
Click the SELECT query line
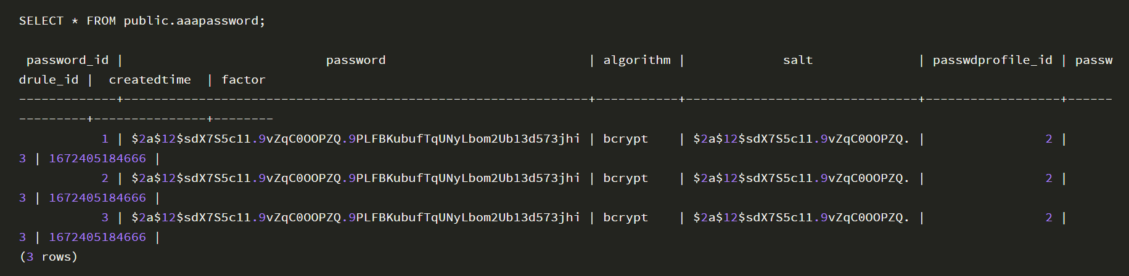pos(142,21)
